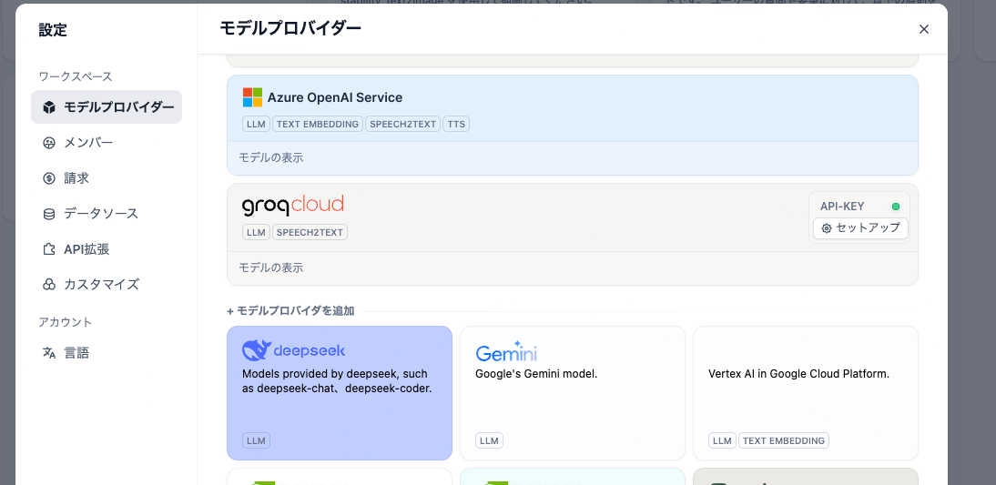
Task: Click Azure's SPEECH2TEXT tag
Action: [x=403, y=124]
